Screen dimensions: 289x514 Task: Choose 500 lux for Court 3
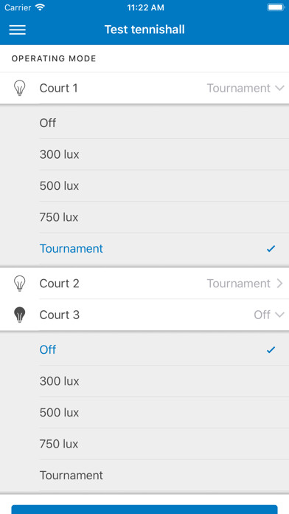[144, 412]
